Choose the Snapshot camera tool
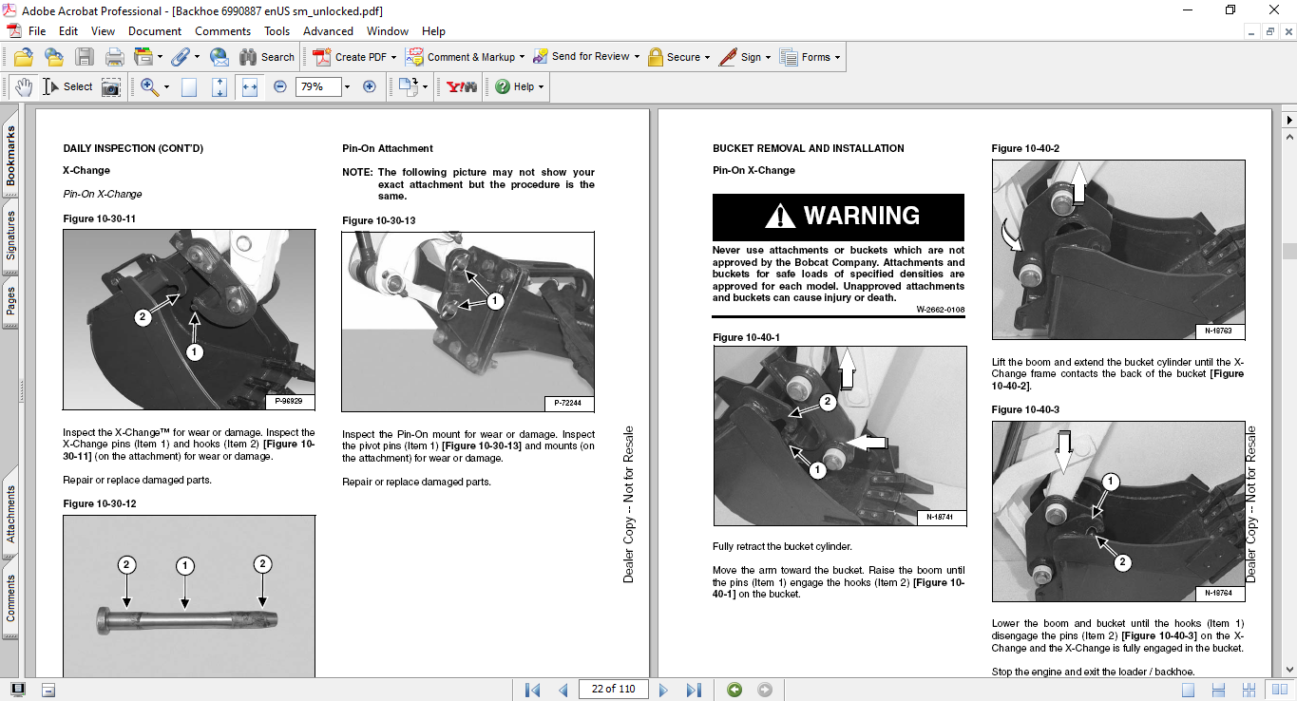 (x=111, y=86)
